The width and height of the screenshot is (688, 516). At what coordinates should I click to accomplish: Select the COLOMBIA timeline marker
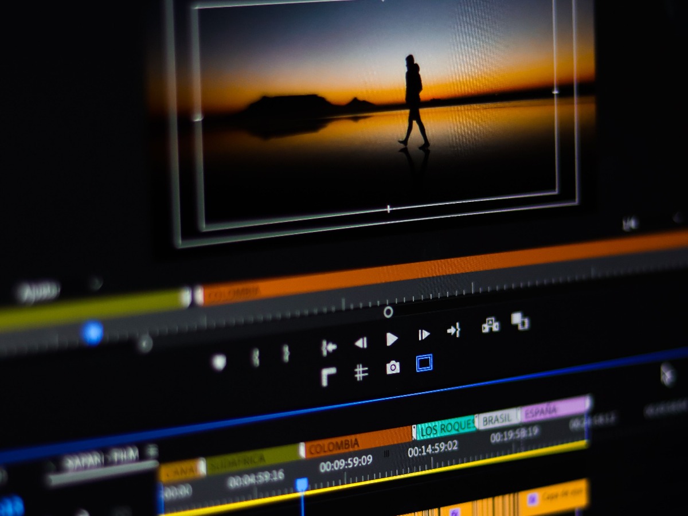tap(359, 442)
